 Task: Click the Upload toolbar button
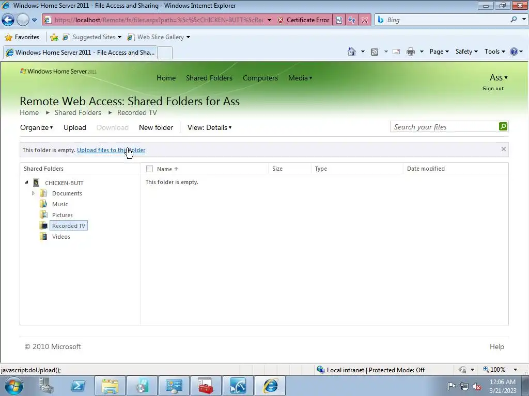point(75,127)
